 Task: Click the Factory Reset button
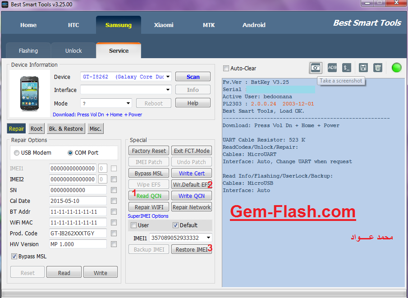[149, 151]
